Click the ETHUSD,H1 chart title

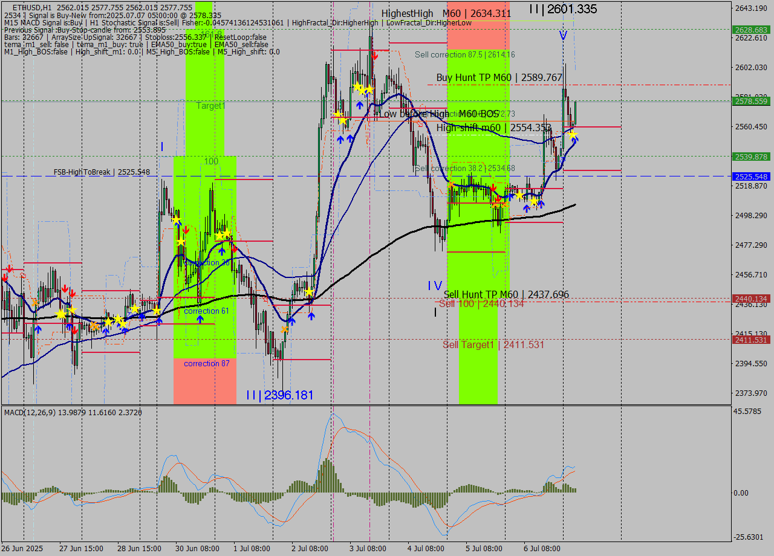30,7
